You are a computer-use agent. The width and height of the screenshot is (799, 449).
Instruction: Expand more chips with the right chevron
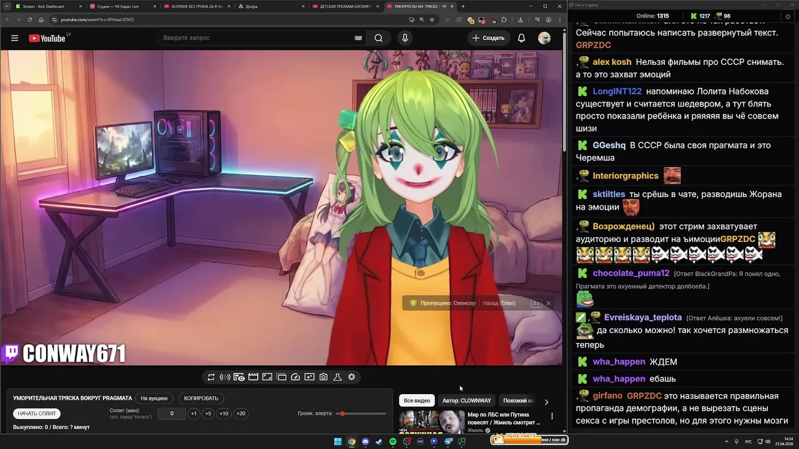tap(546, 402)
